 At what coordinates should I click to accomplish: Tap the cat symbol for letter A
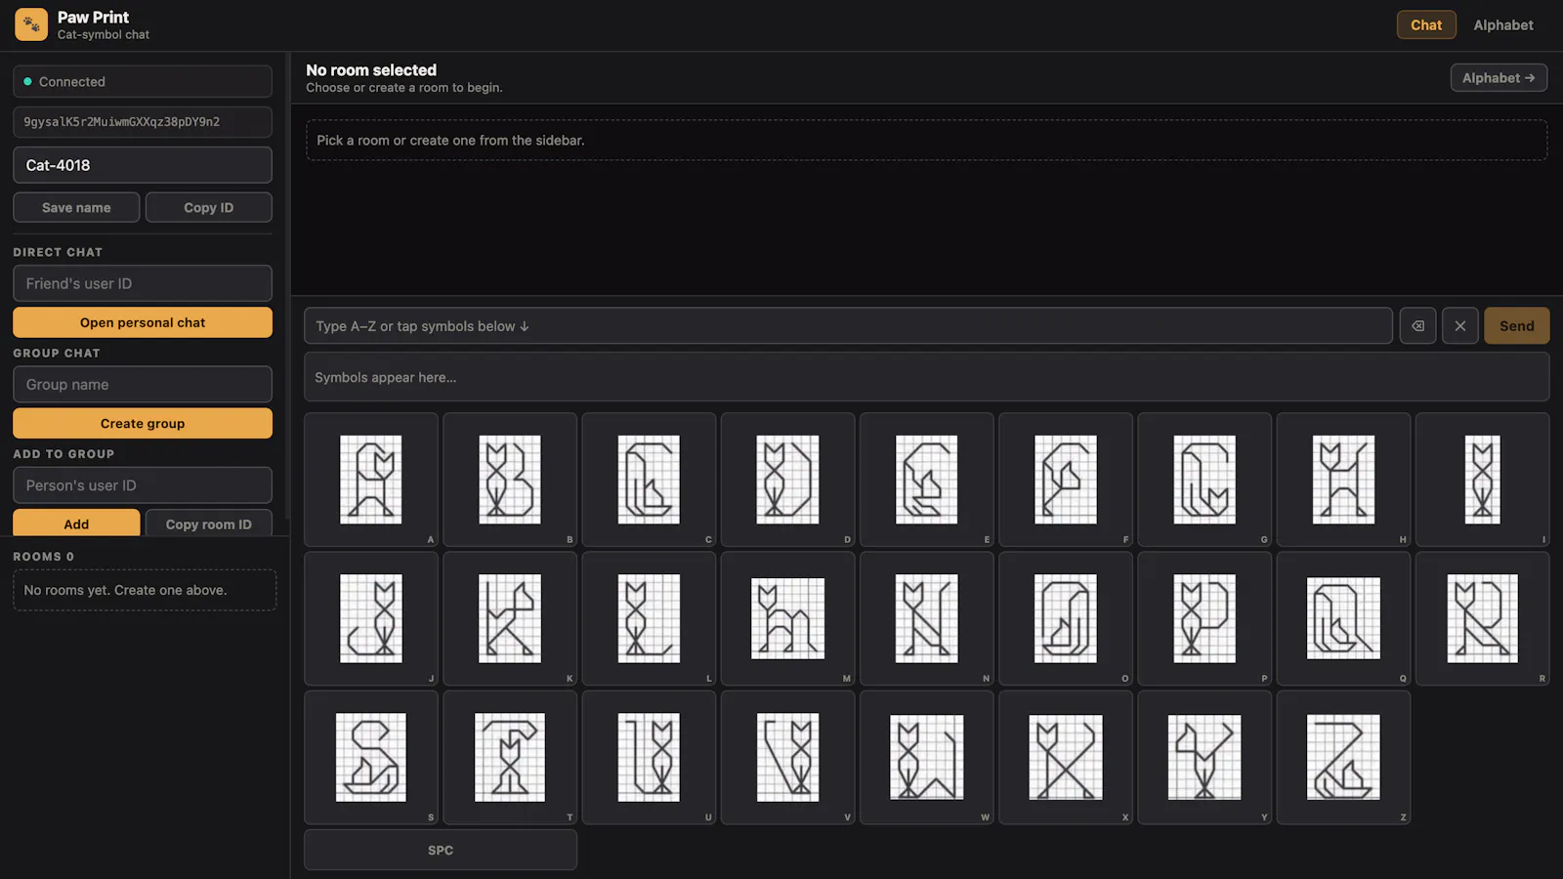point(371,480)
